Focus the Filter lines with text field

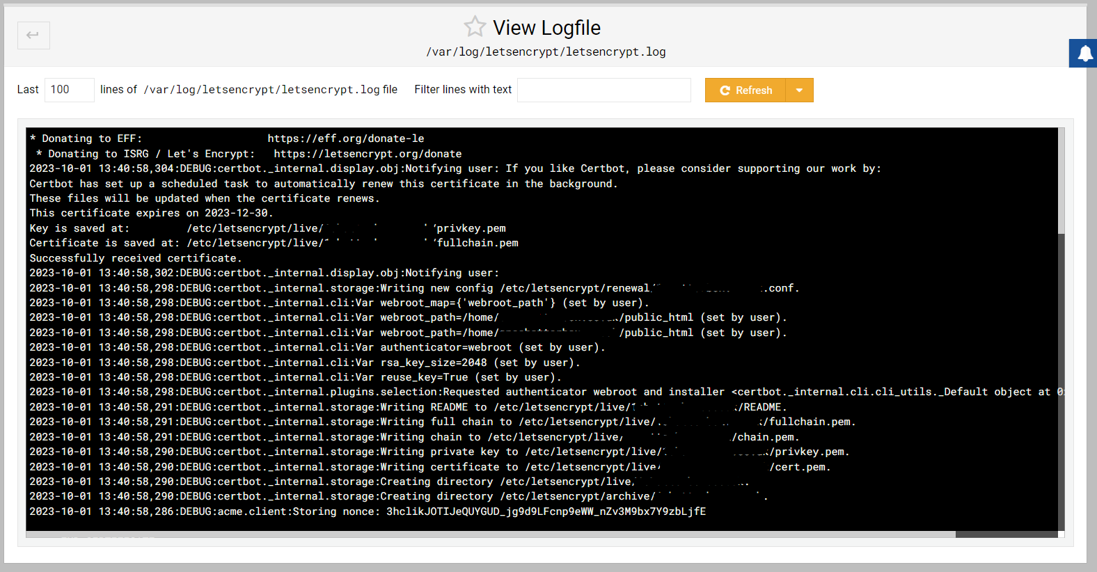coord(604,90)
